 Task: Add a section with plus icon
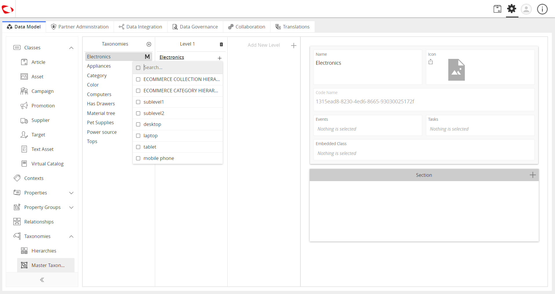point(533,175)
